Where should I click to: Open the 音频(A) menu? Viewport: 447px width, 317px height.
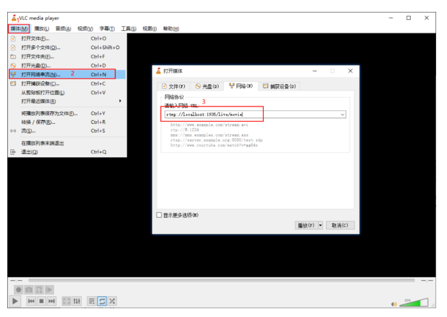coord(63,28)
